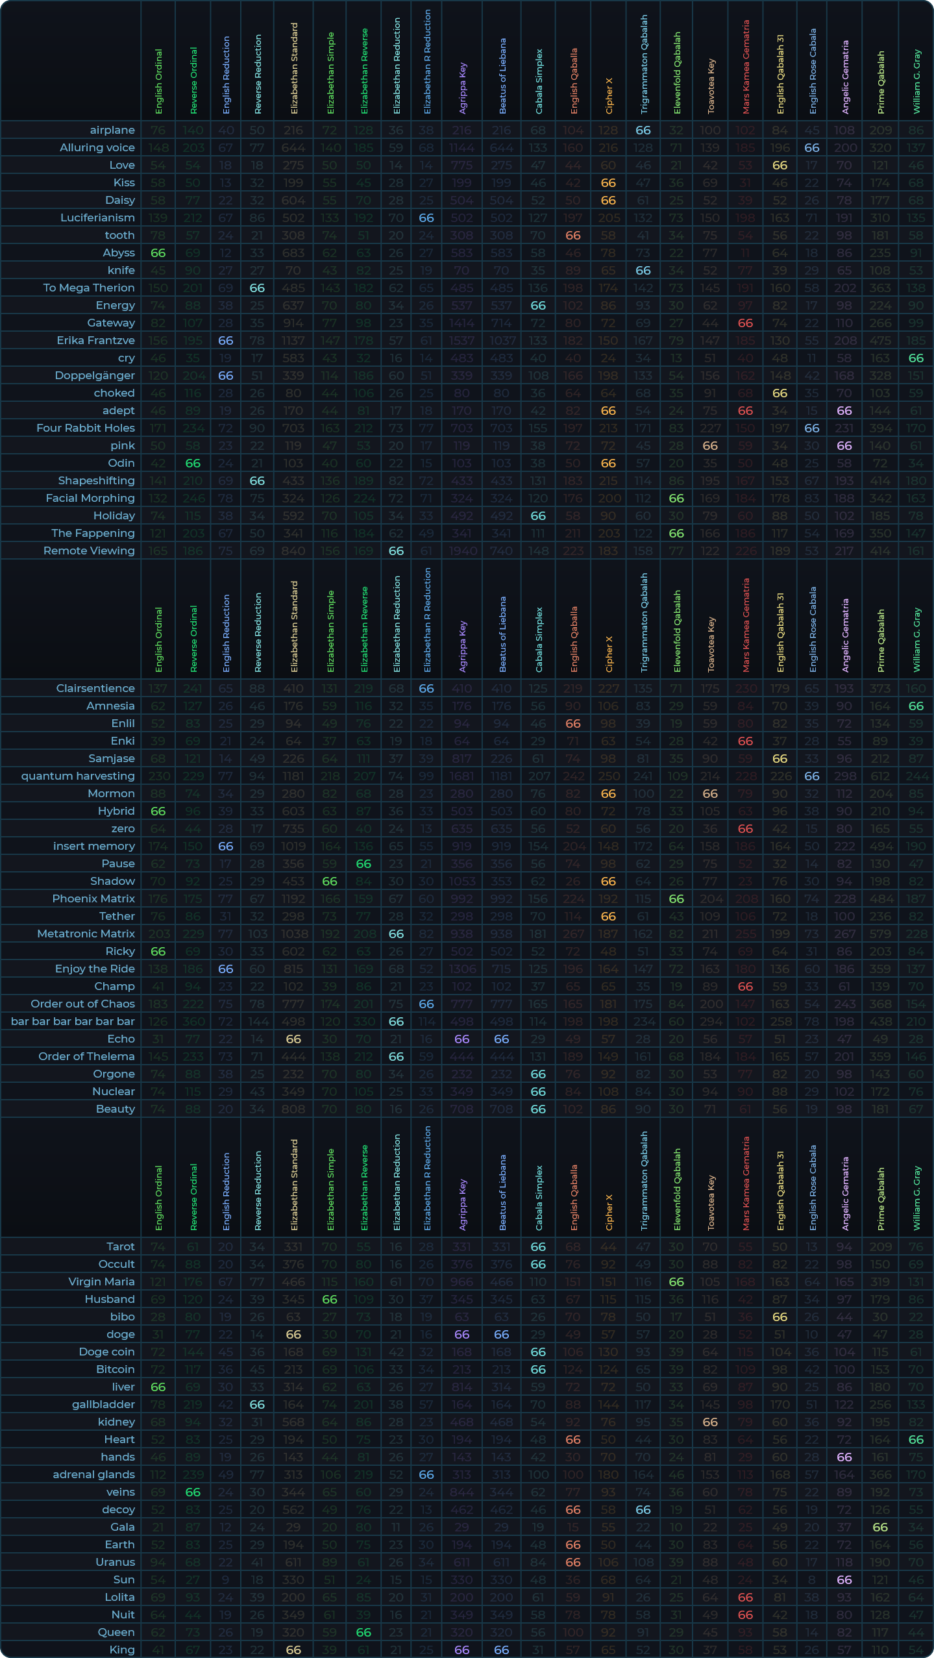934x1658 pixels.
Task: Click the 'quantum harvesting' row label
Action: coord(78,776)
